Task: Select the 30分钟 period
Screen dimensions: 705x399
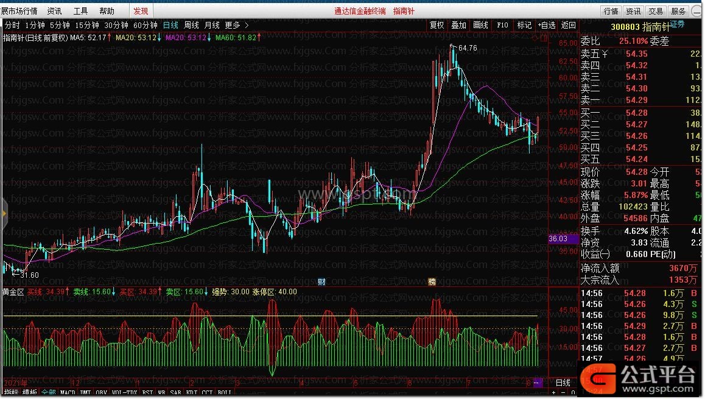Action: pyautogui.click(x=116, y=25)
